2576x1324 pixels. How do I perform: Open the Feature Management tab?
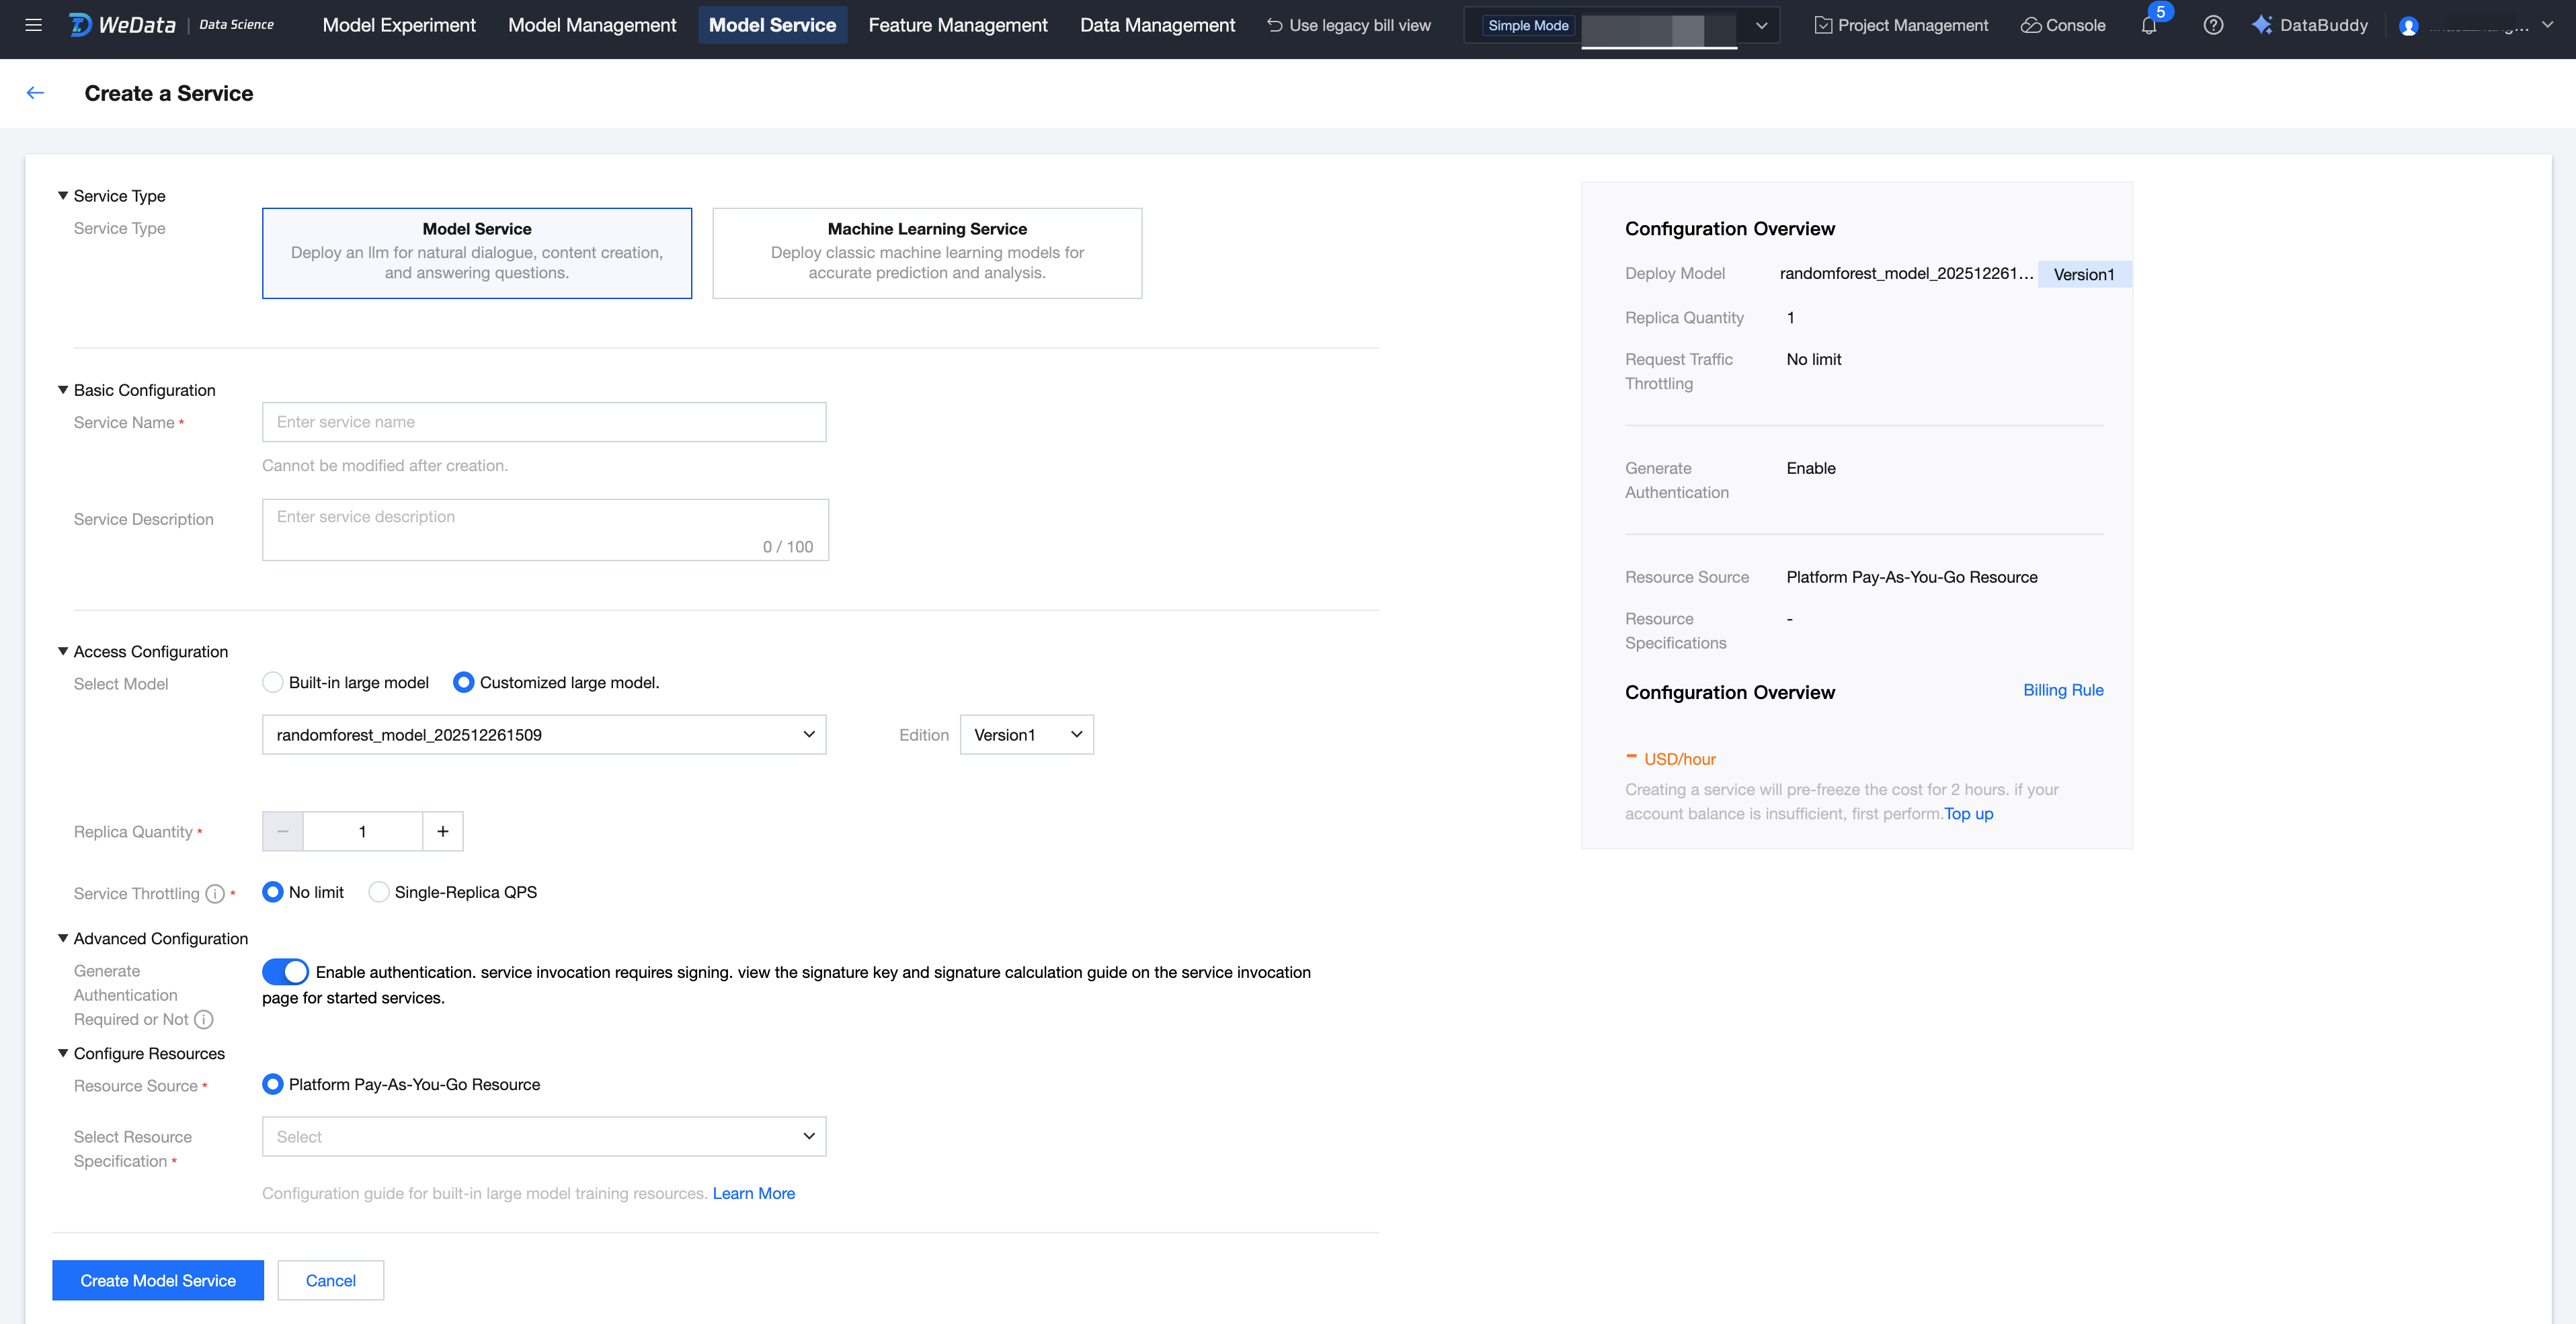pos(957,25)
